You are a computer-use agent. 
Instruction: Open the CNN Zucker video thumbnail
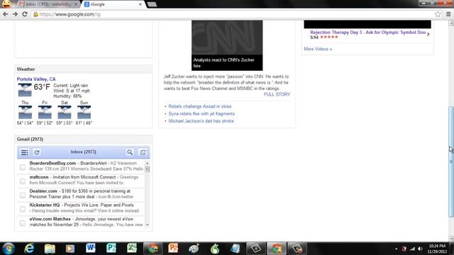pyautogui.click(x=227, y=45)
